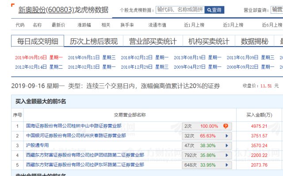Select date 2019年09月11日 星期三
Viewport: 283px width, 176px height.
(x=92, y=58)
